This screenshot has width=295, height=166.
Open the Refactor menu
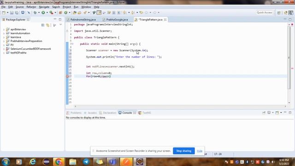click(x=31, y=7)
